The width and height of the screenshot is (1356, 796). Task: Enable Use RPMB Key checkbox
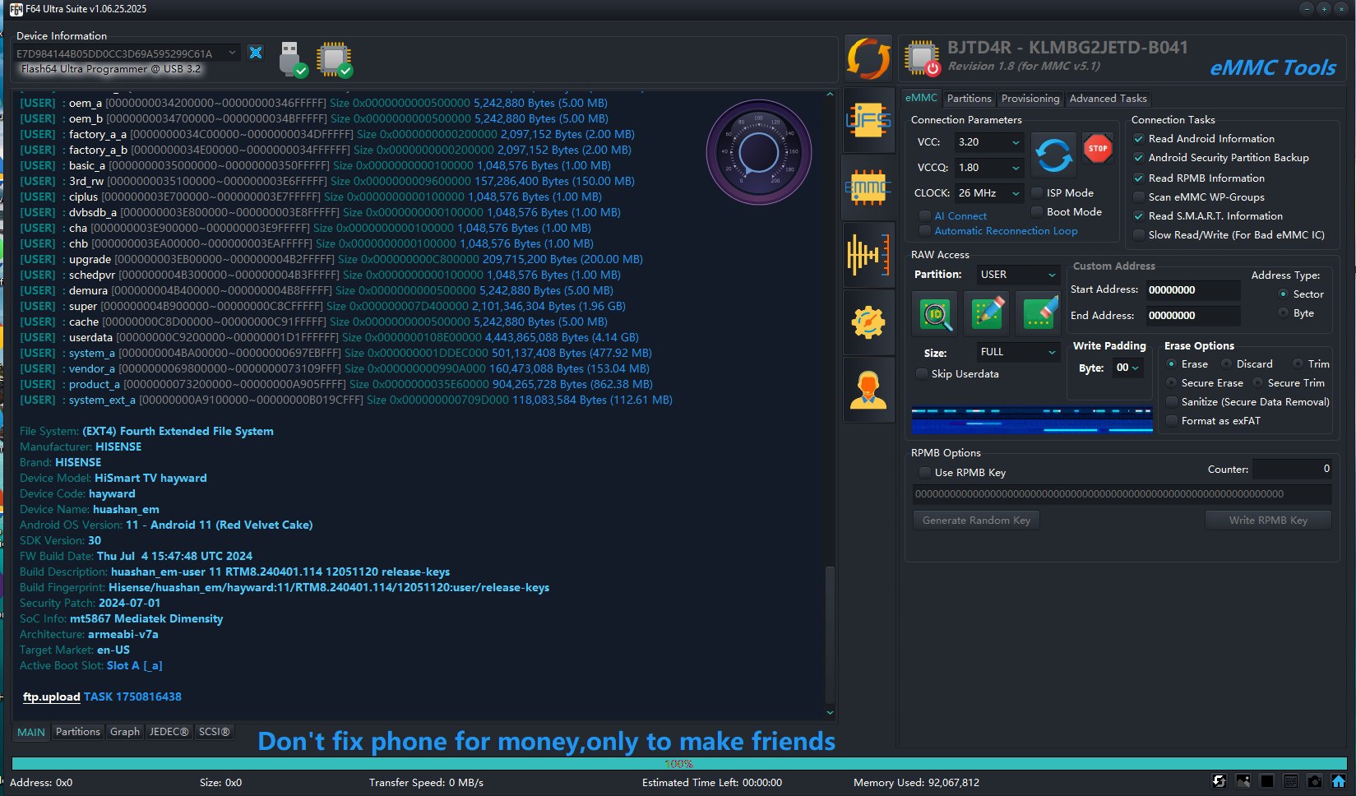coord(925,473)
